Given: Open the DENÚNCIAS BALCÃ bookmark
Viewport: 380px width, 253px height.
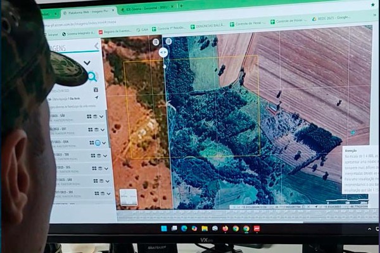Looking at the screenshot, I should click(208, 26).
